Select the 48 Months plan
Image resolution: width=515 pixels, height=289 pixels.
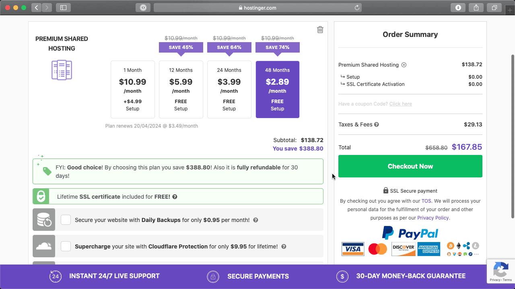(278, 90)
